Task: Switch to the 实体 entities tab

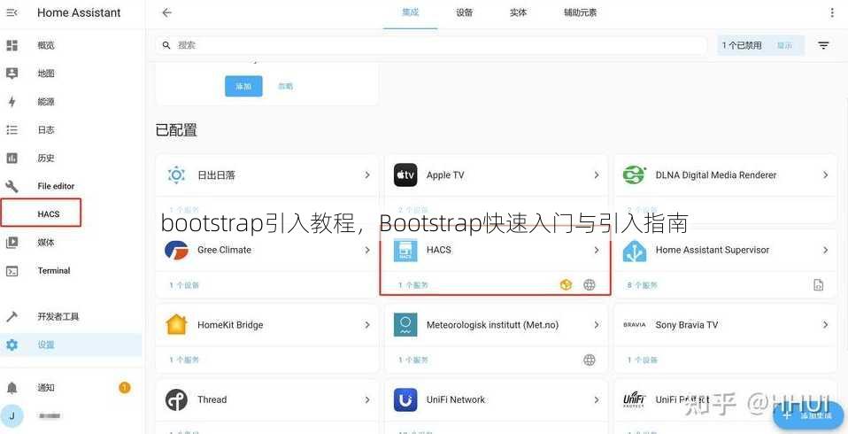Action: (x=518, y=12)
